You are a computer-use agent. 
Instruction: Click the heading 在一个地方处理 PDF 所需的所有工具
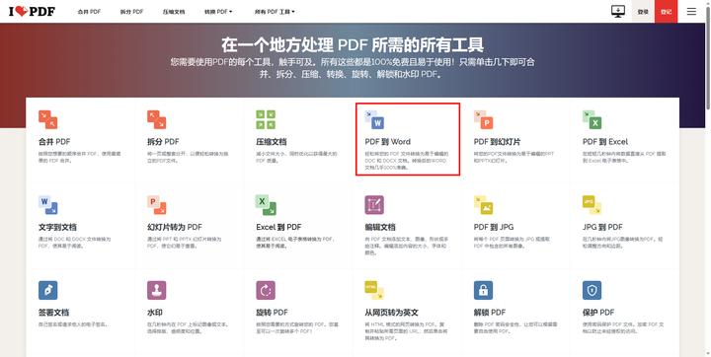pyautogui.click(x=353, y=44)
